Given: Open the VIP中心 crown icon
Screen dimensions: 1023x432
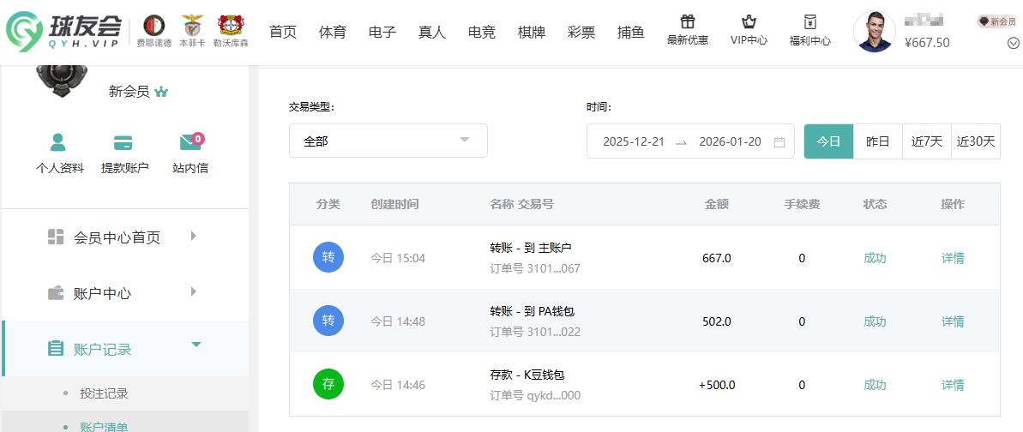Looking at the screenshot, I should coord(749,22).
